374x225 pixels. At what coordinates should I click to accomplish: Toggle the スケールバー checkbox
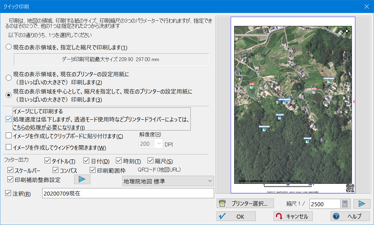[x=11, y=170]
